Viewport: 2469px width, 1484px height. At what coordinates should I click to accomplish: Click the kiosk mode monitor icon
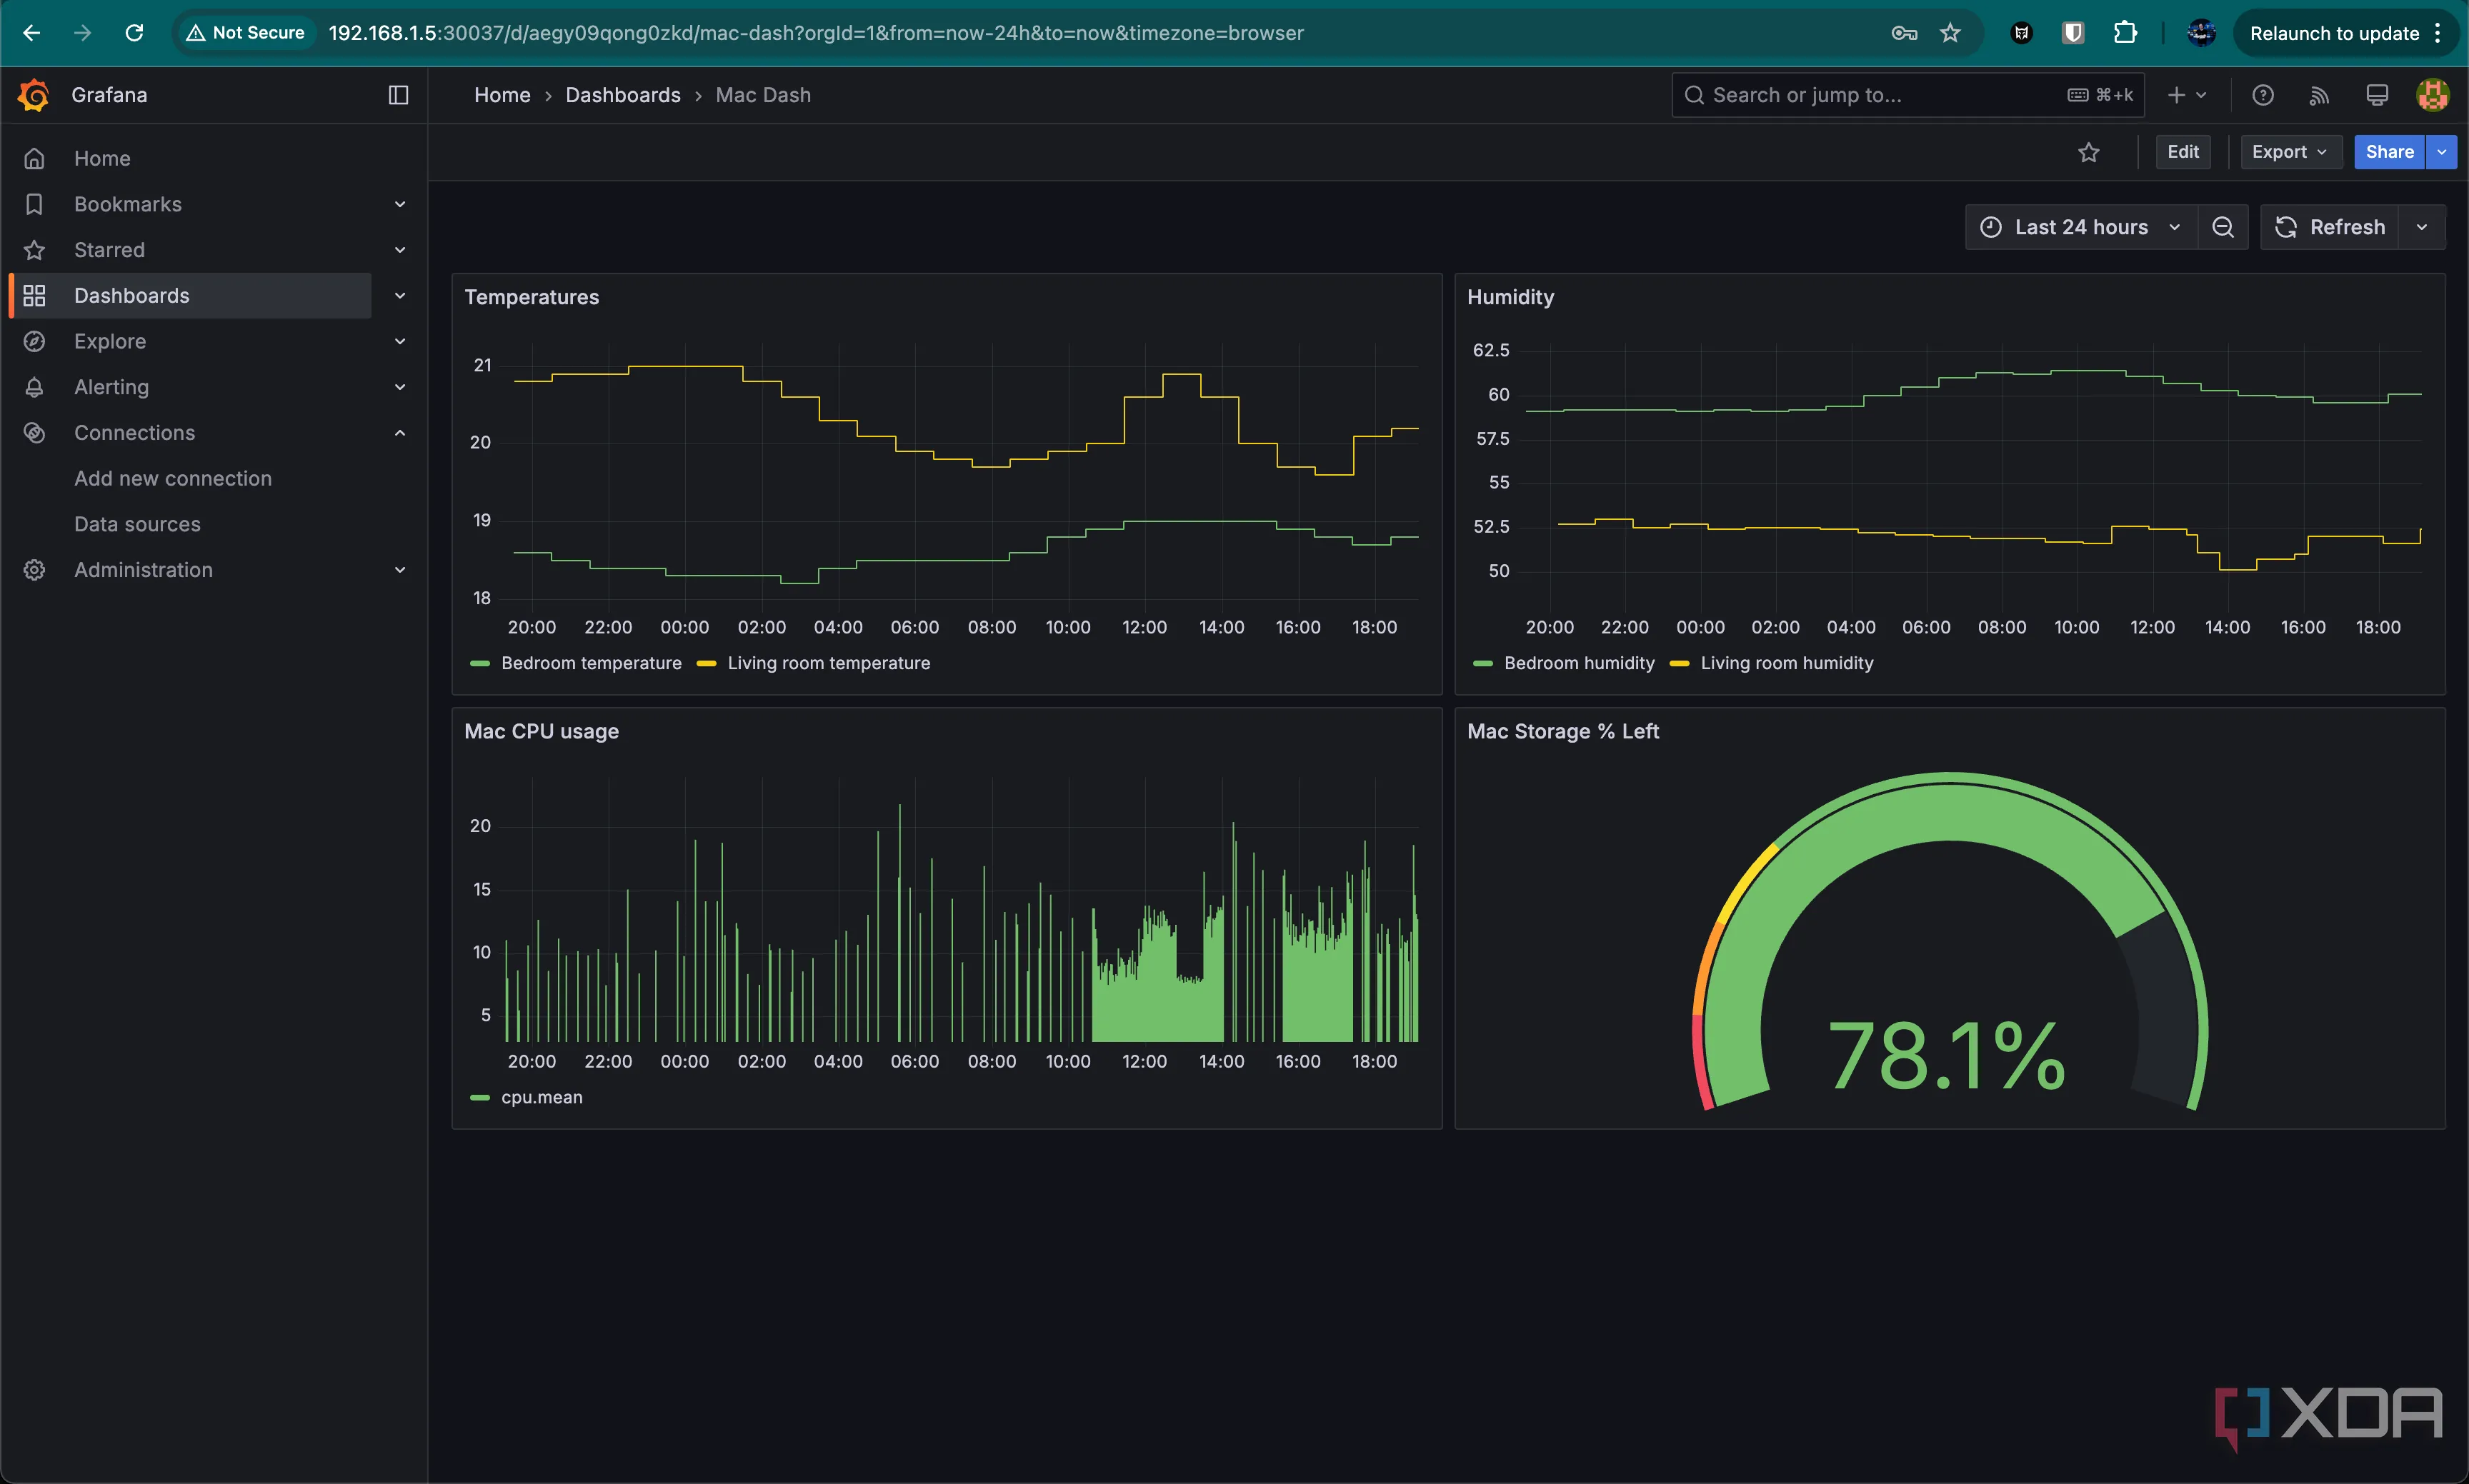[2376, 95]
